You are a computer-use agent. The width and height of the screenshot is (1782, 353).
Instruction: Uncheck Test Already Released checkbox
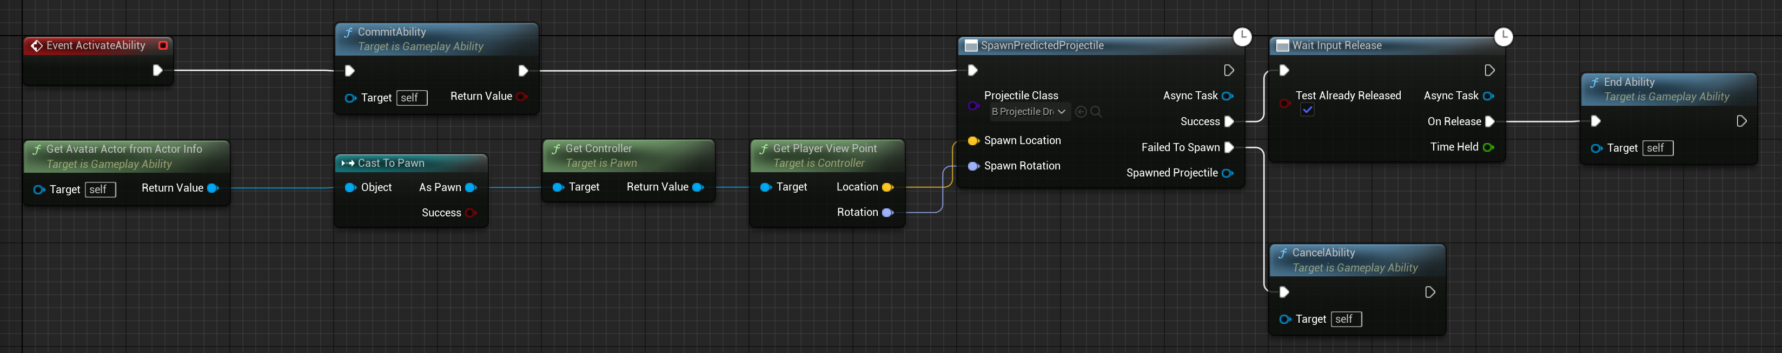pyautogui.click(x=1308, y=111)
